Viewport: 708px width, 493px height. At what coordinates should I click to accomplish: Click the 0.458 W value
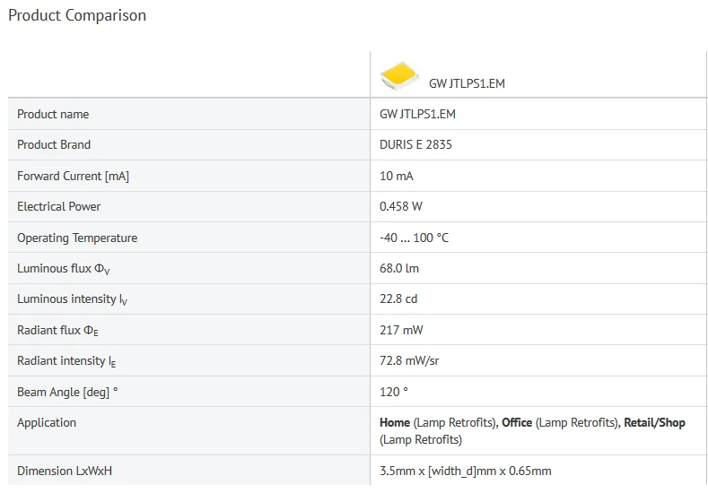pos(401,206)
